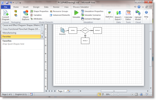Click the Save icon in the quick access toolbar
The width and height of the screenshot is (156, 100).
7,3
